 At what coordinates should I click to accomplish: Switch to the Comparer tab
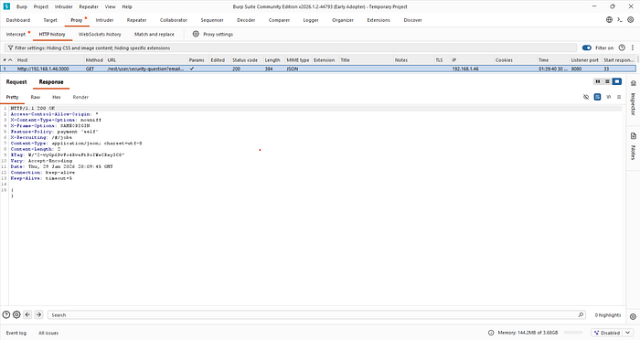[279, 20]
